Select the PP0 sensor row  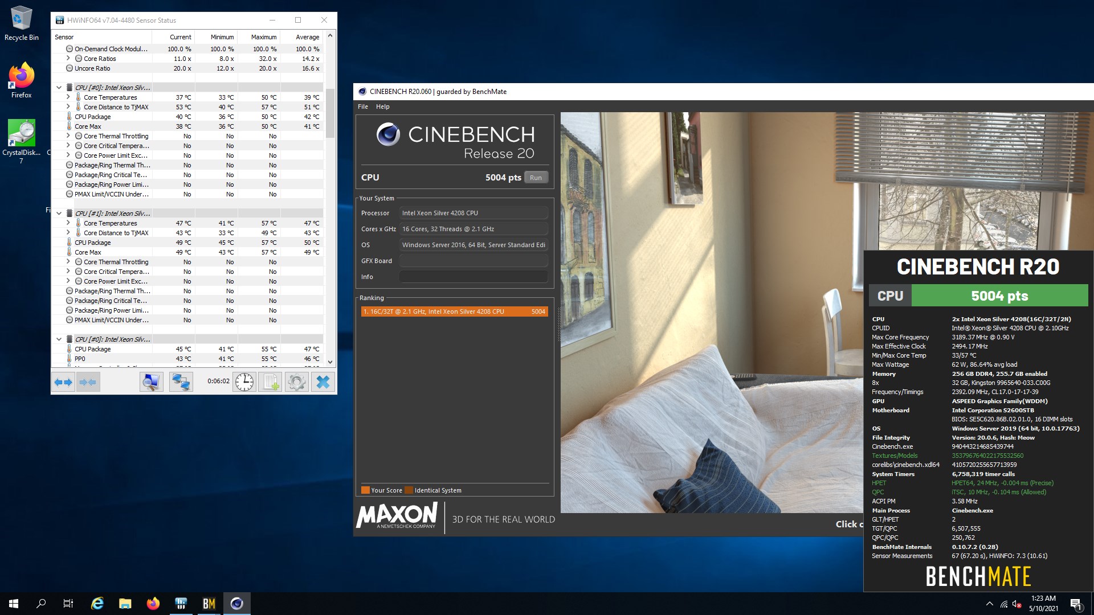pos(188,359)
